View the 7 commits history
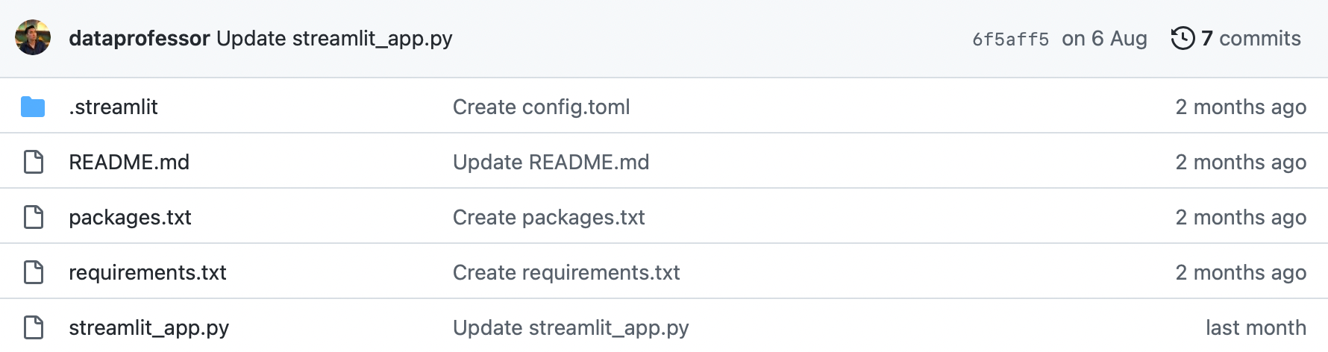 (x=1250, y=38)
